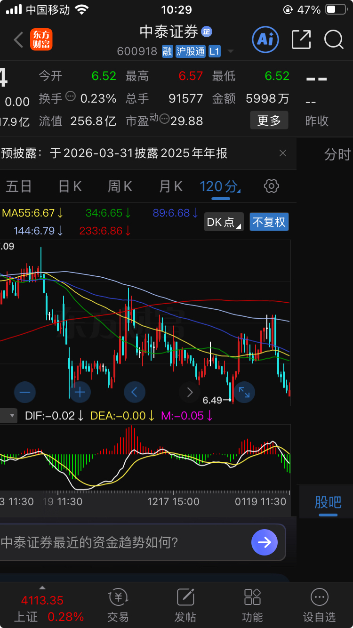Expand chart to fullscreen icon
The height and width of the screenshot is (628, 353).
[x=244, y=392]
